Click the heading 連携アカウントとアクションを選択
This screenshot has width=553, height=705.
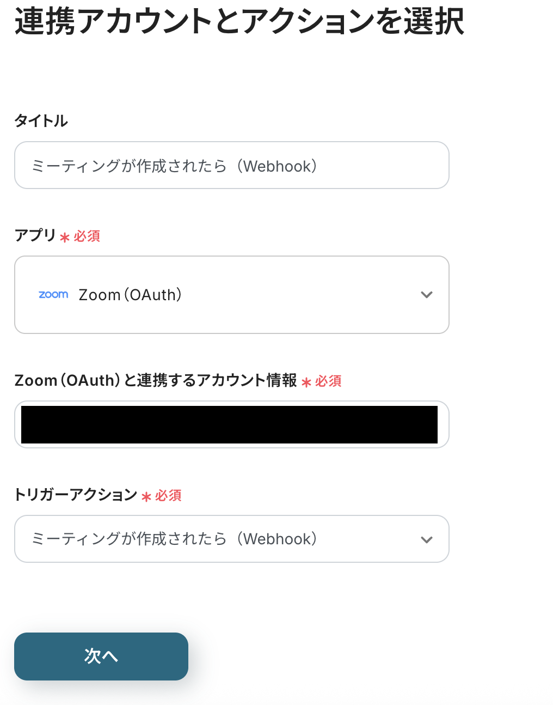pos(239,22)
